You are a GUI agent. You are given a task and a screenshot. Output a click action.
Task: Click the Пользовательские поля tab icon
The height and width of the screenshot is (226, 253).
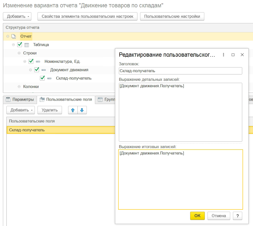[42, 99]
